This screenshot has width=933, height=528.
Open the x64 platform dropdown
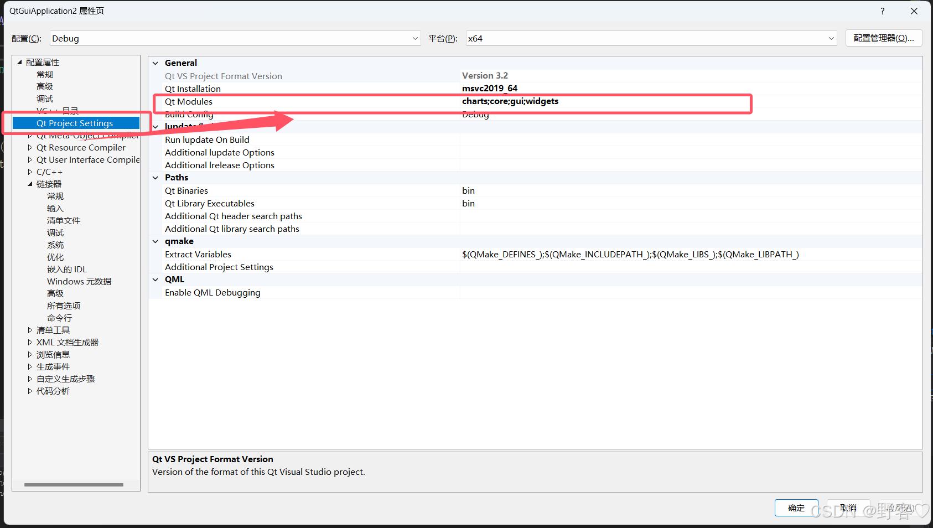831,38
